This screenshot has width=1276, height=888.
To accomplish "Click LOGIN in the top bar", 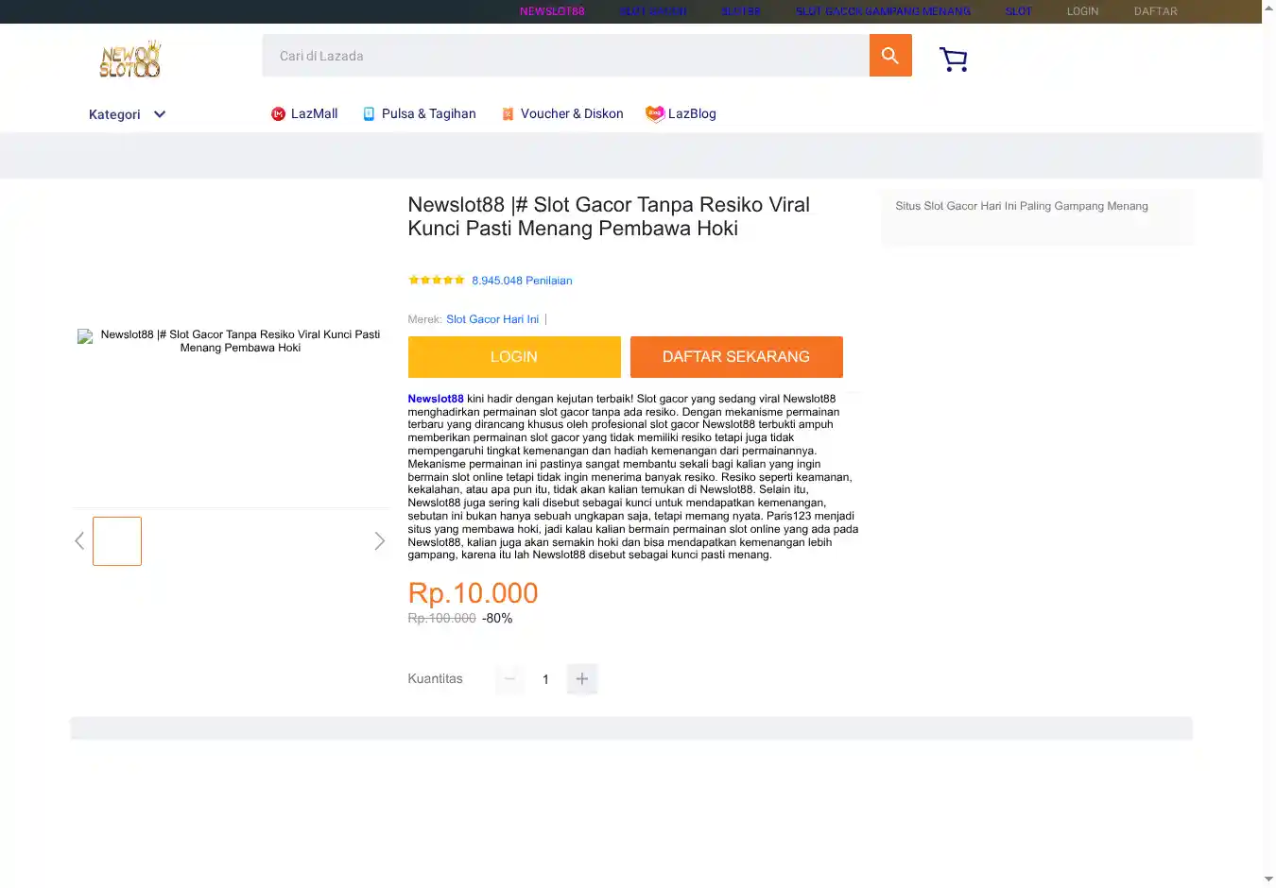I will point(1082,11).
